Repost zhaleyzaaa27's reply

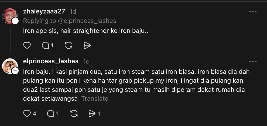click(x=69, y=45)
